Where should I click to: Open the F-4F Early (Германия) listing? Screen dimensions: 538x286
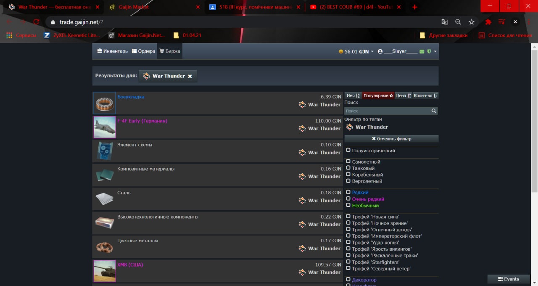click(x=142, y=121)
